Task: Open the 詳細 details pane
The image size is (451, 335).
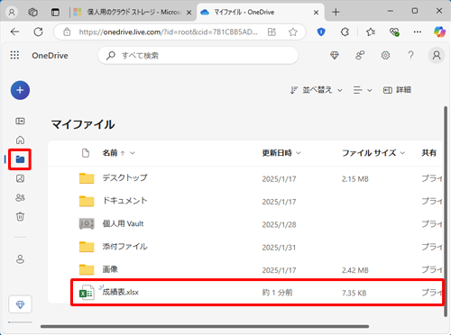Action: 397,90
